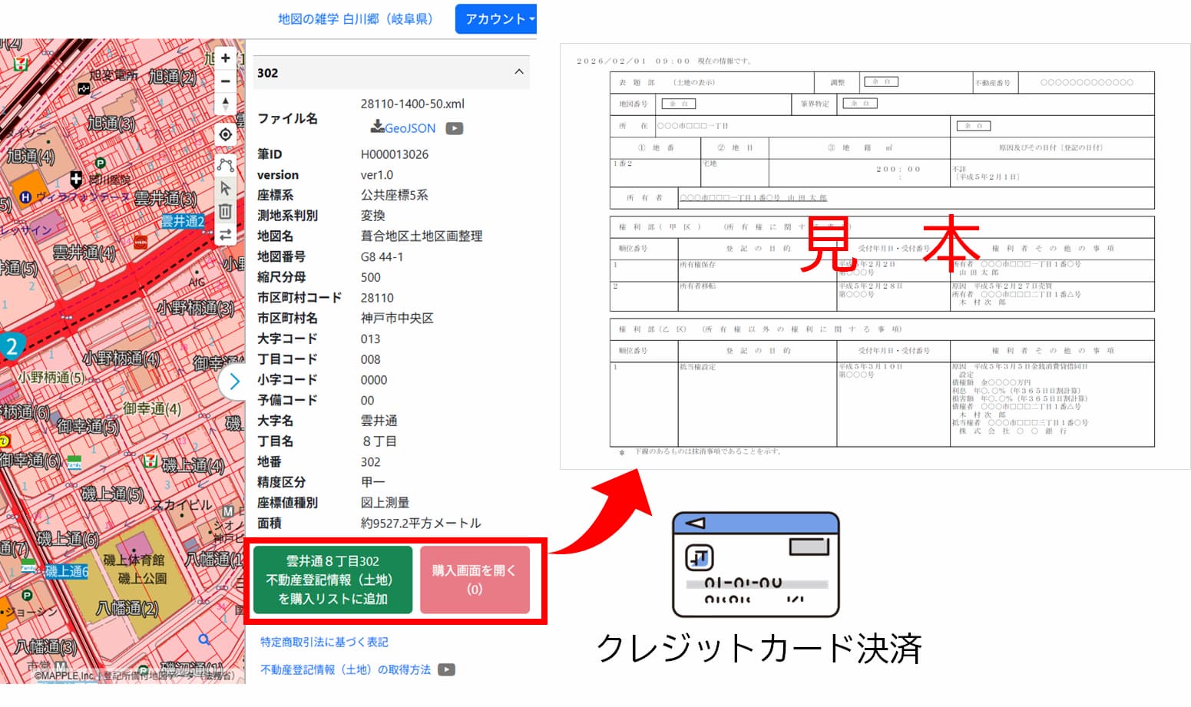Select the arrow pointer tool on map toolbar
The image size is (1191, 707).
[x=224, y=187]
